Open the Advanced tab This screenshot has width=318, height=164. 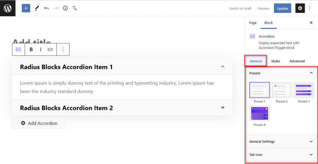pyautogui.click(x=297, y=61)
